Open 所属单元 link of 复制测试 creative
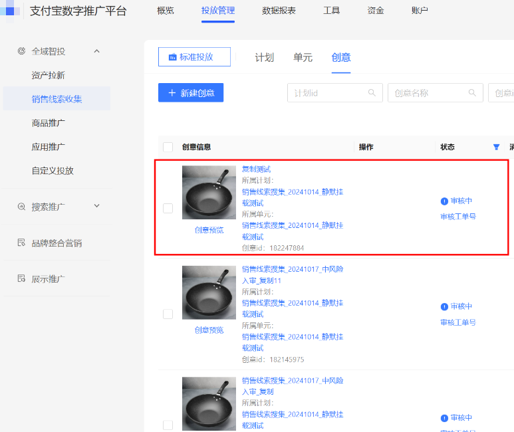Image resolution: width=514 pixels, height=432 pixels. (293, 231)
